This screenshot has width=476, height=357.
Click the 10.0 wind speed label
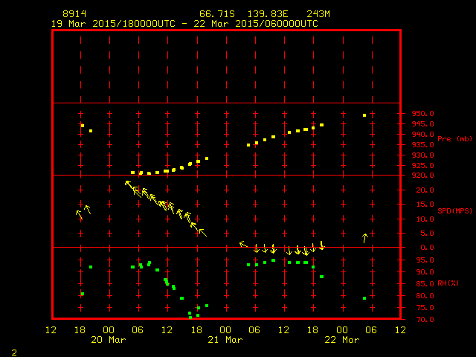pyautogui.click(x=425, y=219)
